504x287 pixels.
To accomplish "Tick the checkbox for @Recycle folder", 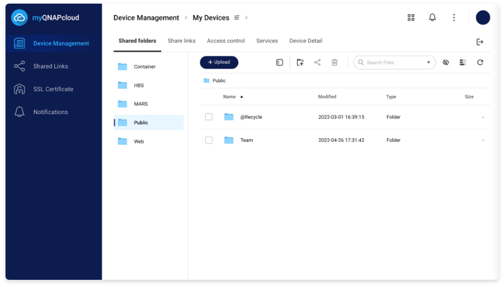I will (209, 117).
